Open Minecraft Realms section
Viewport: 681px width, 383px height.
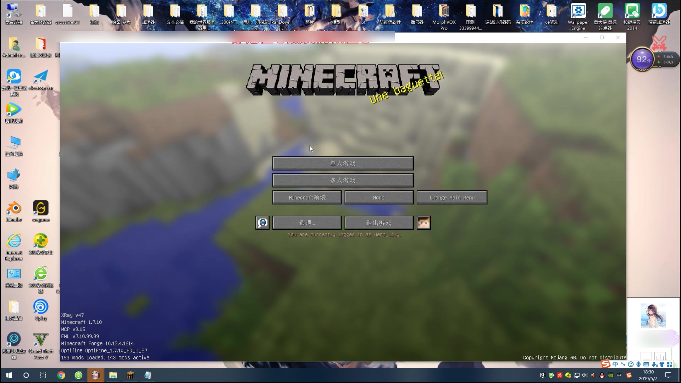(307, 197)
